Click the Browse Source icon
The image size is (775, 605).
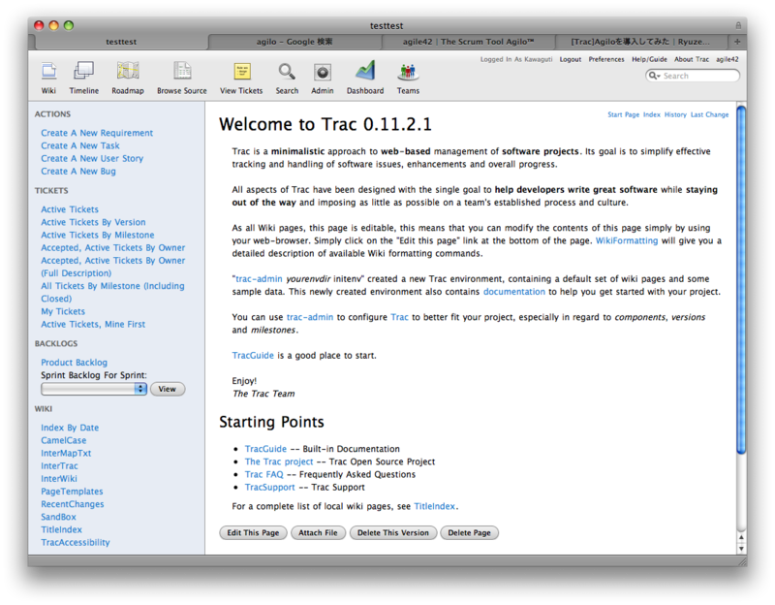click(182, 71)
